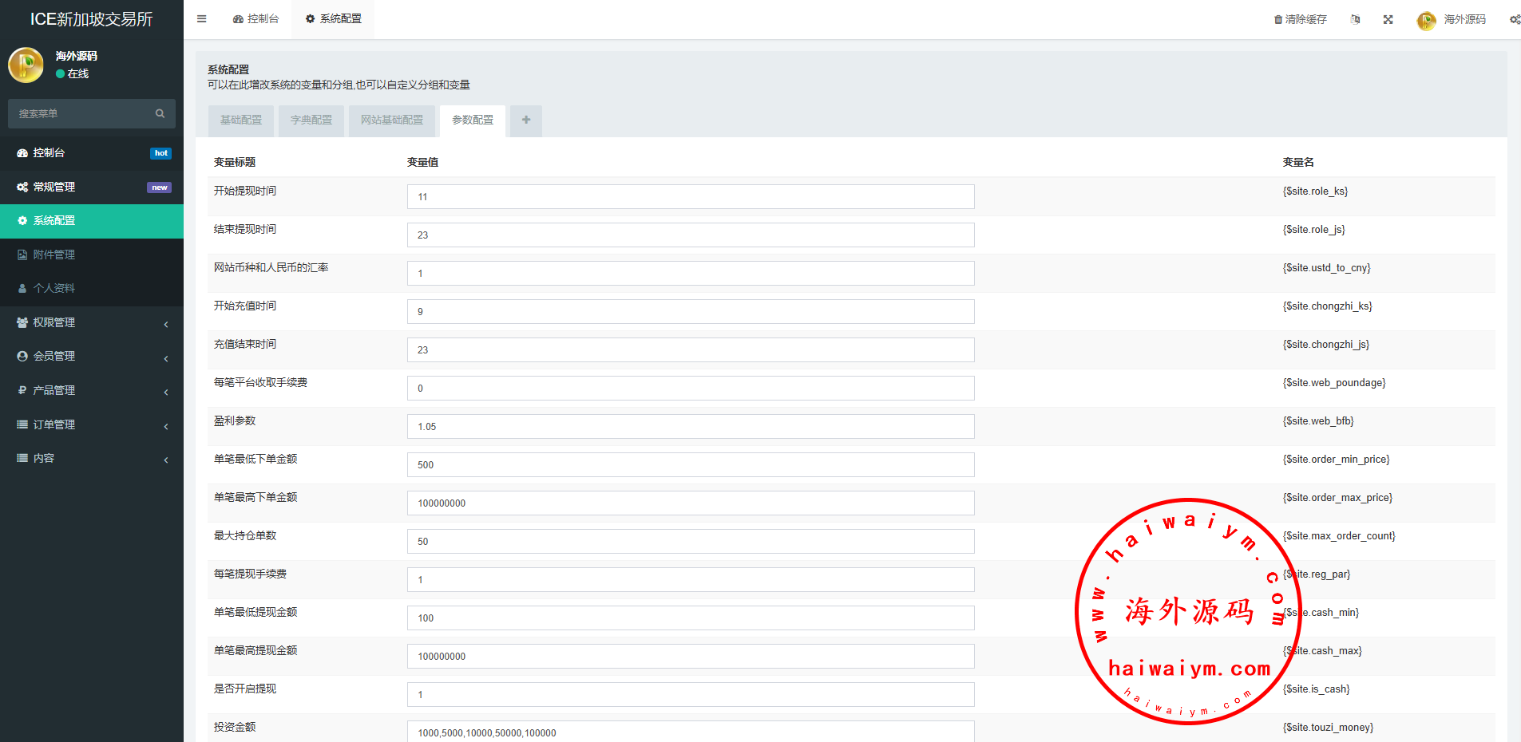
Task: Open 个人资料 in the sidebar
Action: tap(54, 288)
